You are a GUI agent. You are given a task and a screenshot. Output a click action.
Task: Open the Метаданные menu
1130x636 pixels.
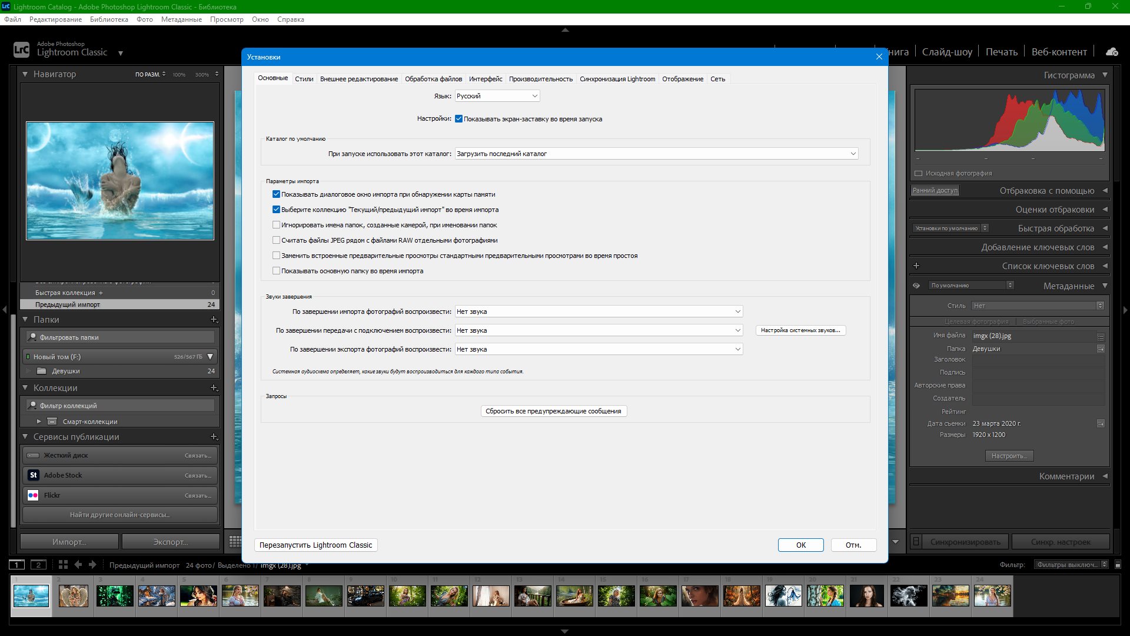point(181,19)
